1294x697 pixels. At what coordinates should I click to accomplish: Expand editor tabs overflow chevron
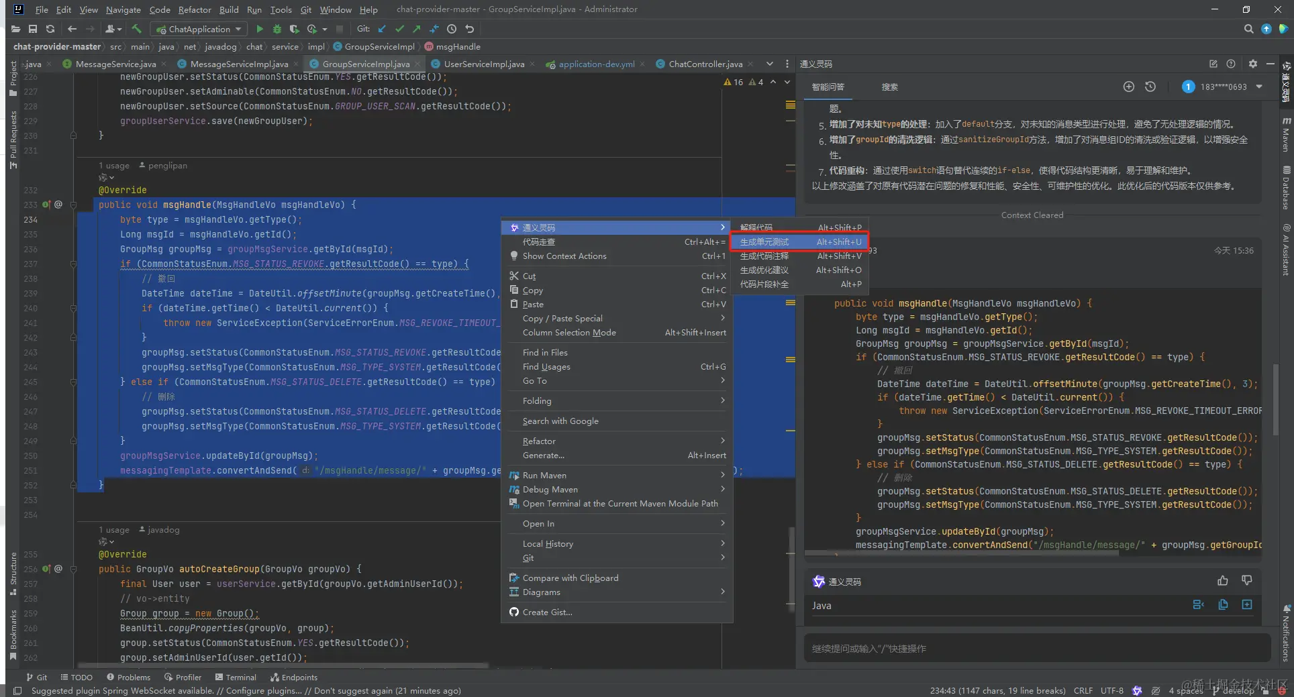(769, 64)
